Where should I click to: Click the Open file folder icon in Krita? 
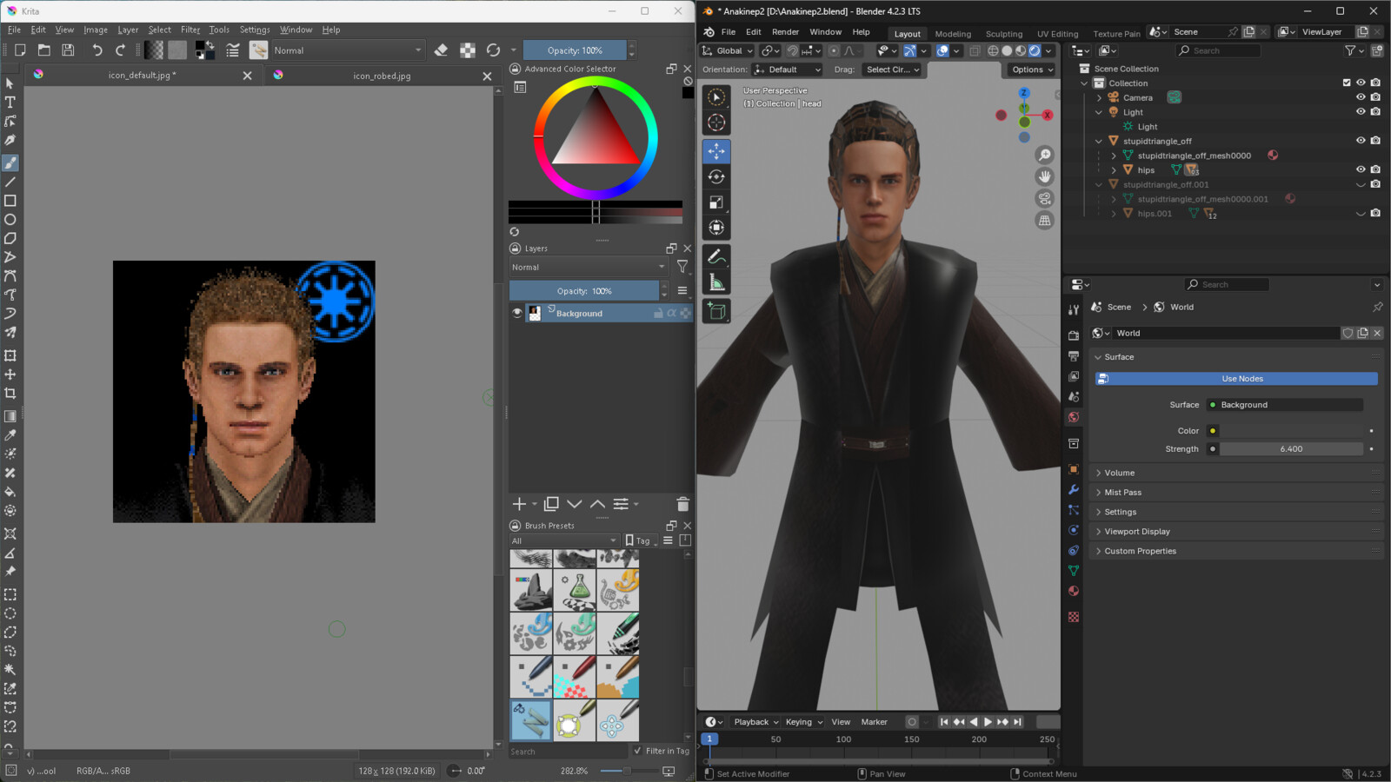[x=43, y=50]
